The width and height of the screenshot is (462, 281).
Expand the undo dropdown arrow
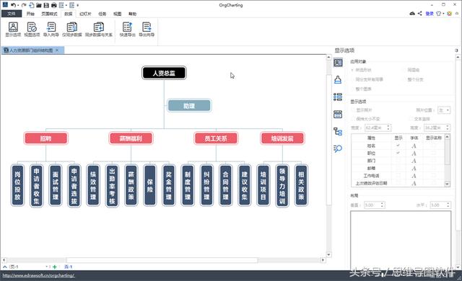(18, 5)
